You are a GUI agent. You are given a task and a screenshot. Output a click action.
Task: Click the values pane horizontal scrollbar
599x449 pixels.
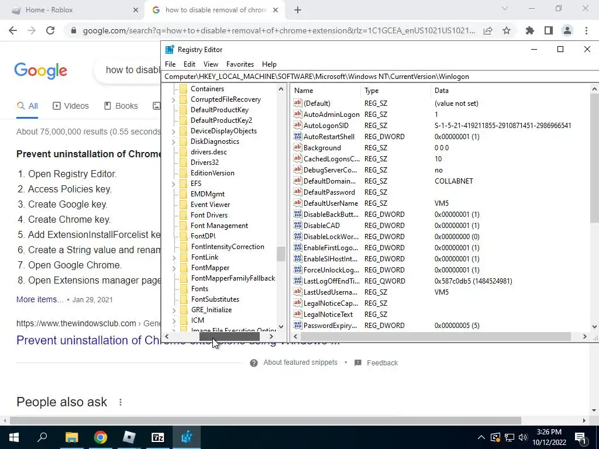point(436,336)
